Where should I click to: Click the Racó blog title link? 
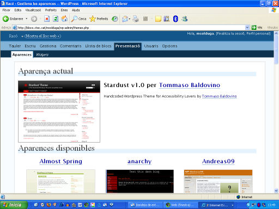[x=13, y=36]
